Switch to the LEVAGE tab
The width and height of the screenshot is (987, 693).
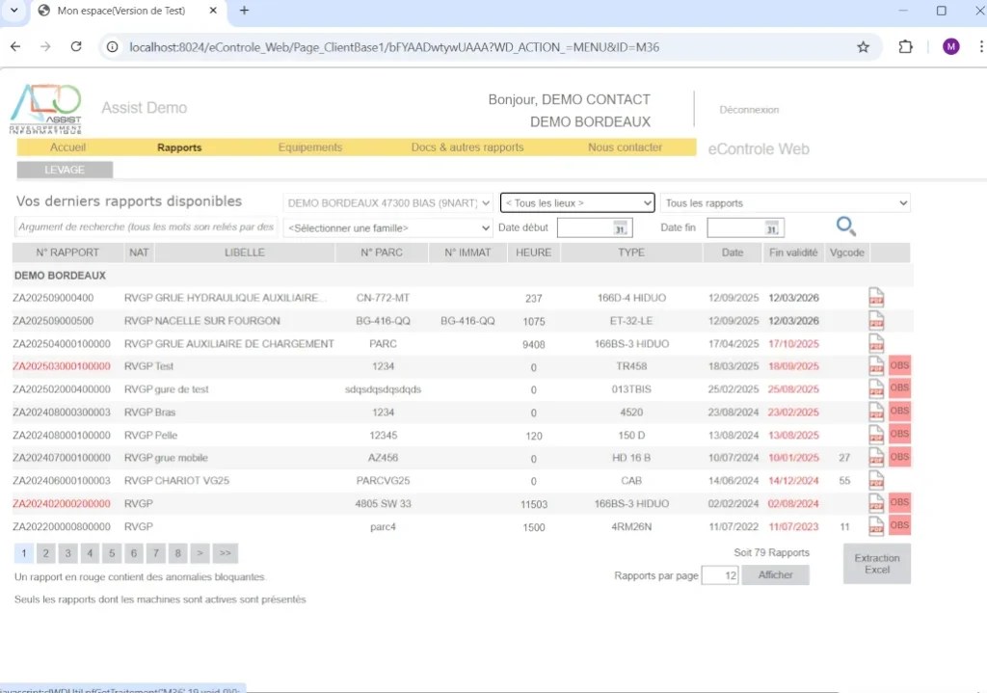(65, 170)
